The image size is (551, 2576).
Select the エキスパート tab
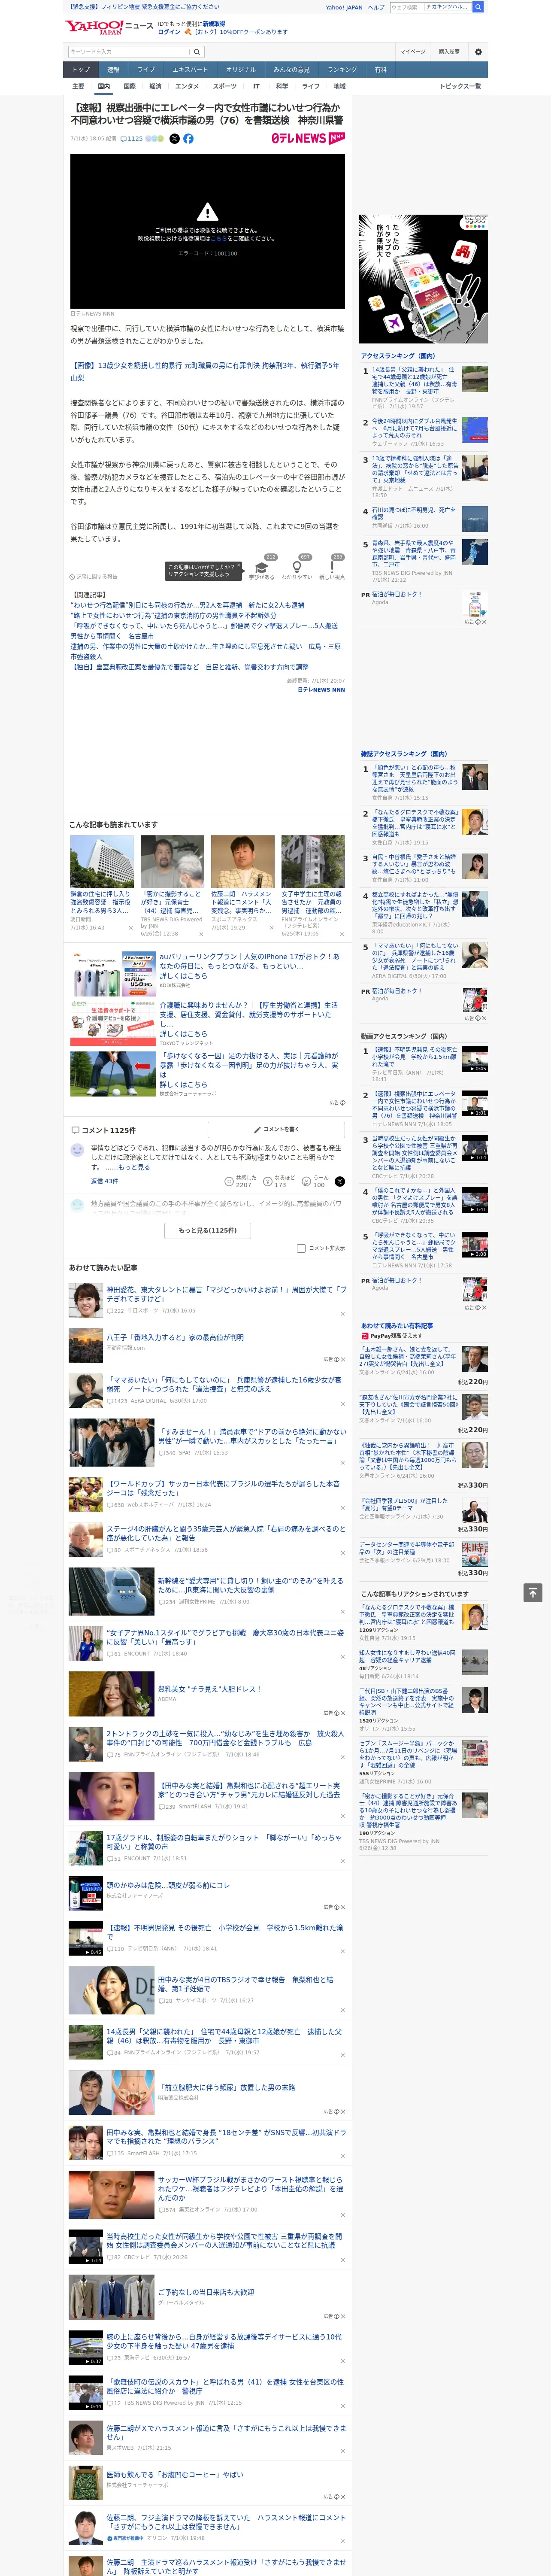pos(190,70)
